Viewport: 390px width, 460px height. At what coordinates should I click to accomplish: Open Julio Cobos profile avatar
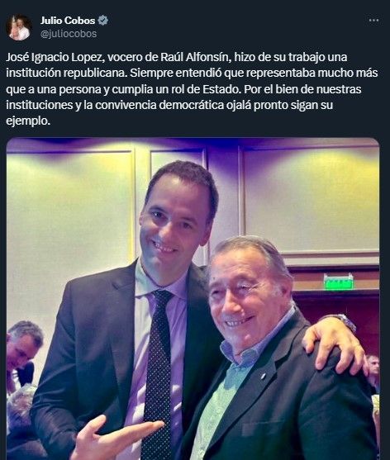19,27
